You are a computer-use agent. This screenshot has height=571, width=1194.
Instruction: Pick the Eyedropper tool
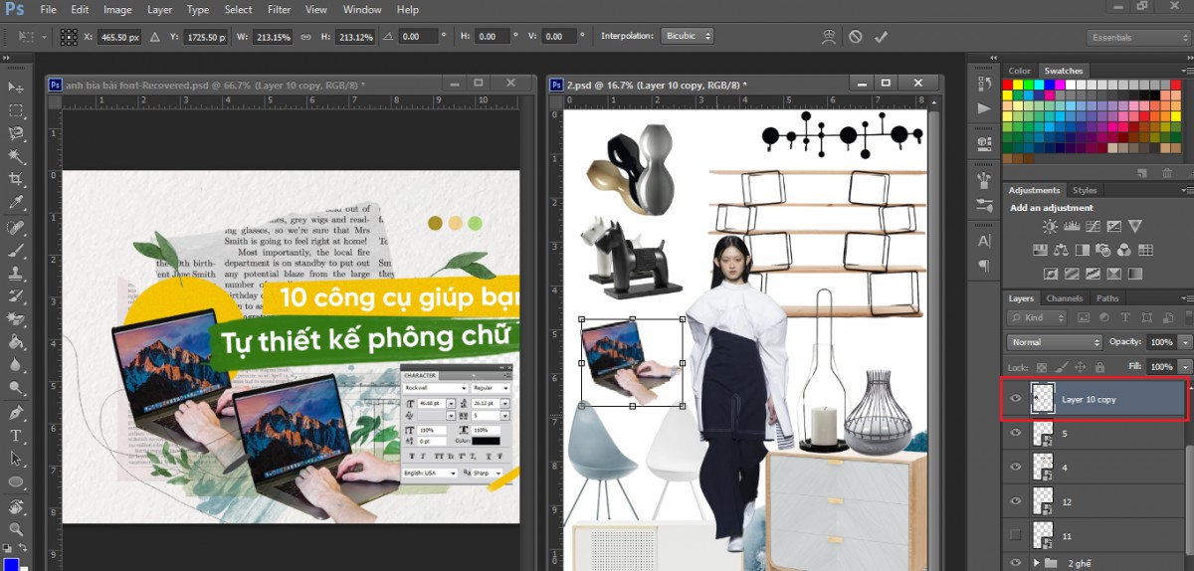tap(16, 203)
